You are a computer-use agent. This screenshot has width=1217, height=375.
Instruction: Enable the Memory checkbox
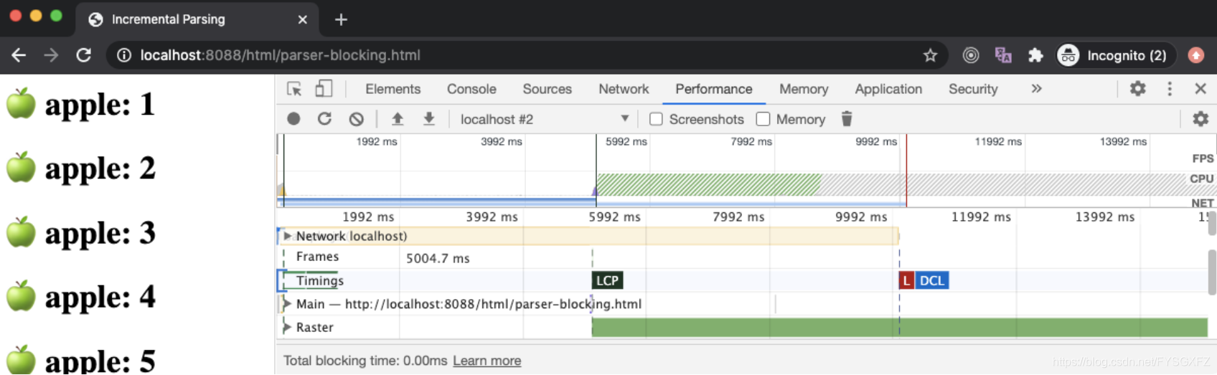(x=763, y=119)
